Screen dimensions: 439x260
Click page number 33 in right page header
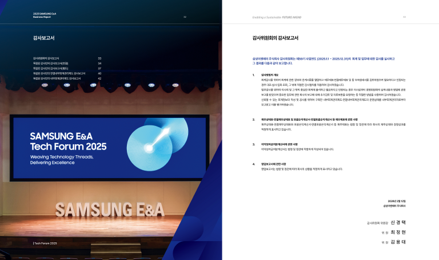coord(404,17)
